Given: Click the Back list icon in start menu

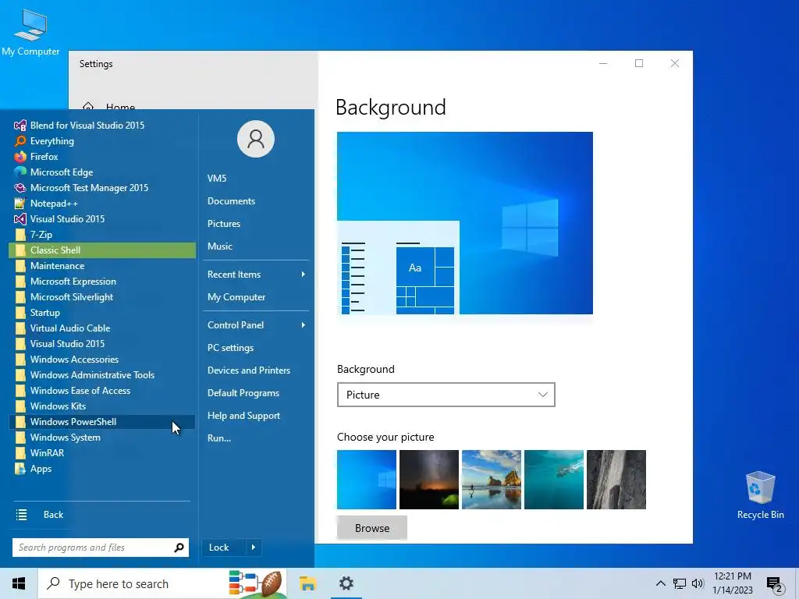Looking at the screenshot, I should pos(21,515).
